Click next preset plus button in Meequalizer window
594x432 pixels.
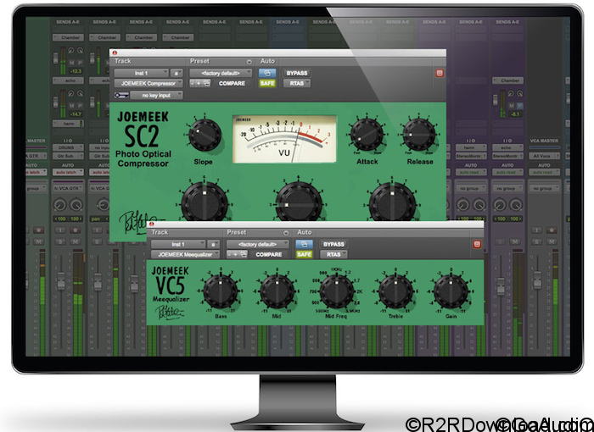[236, 255]
